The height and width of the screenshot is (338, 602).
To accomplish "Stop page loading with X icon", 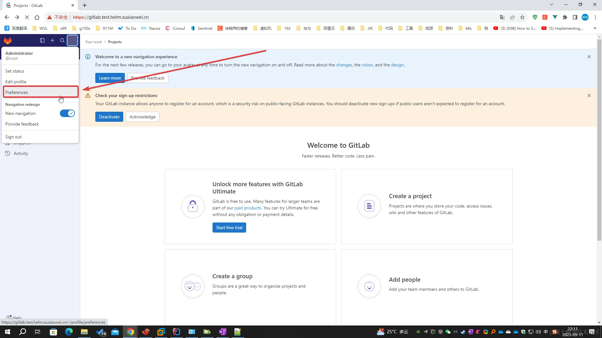I will click(x=27, y=17).
